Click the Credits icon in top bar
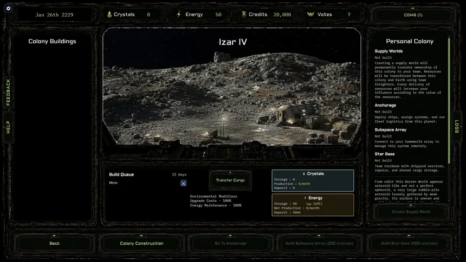Image resolution: width=466 pixels, height=262 pixels. tap(244, 14)
